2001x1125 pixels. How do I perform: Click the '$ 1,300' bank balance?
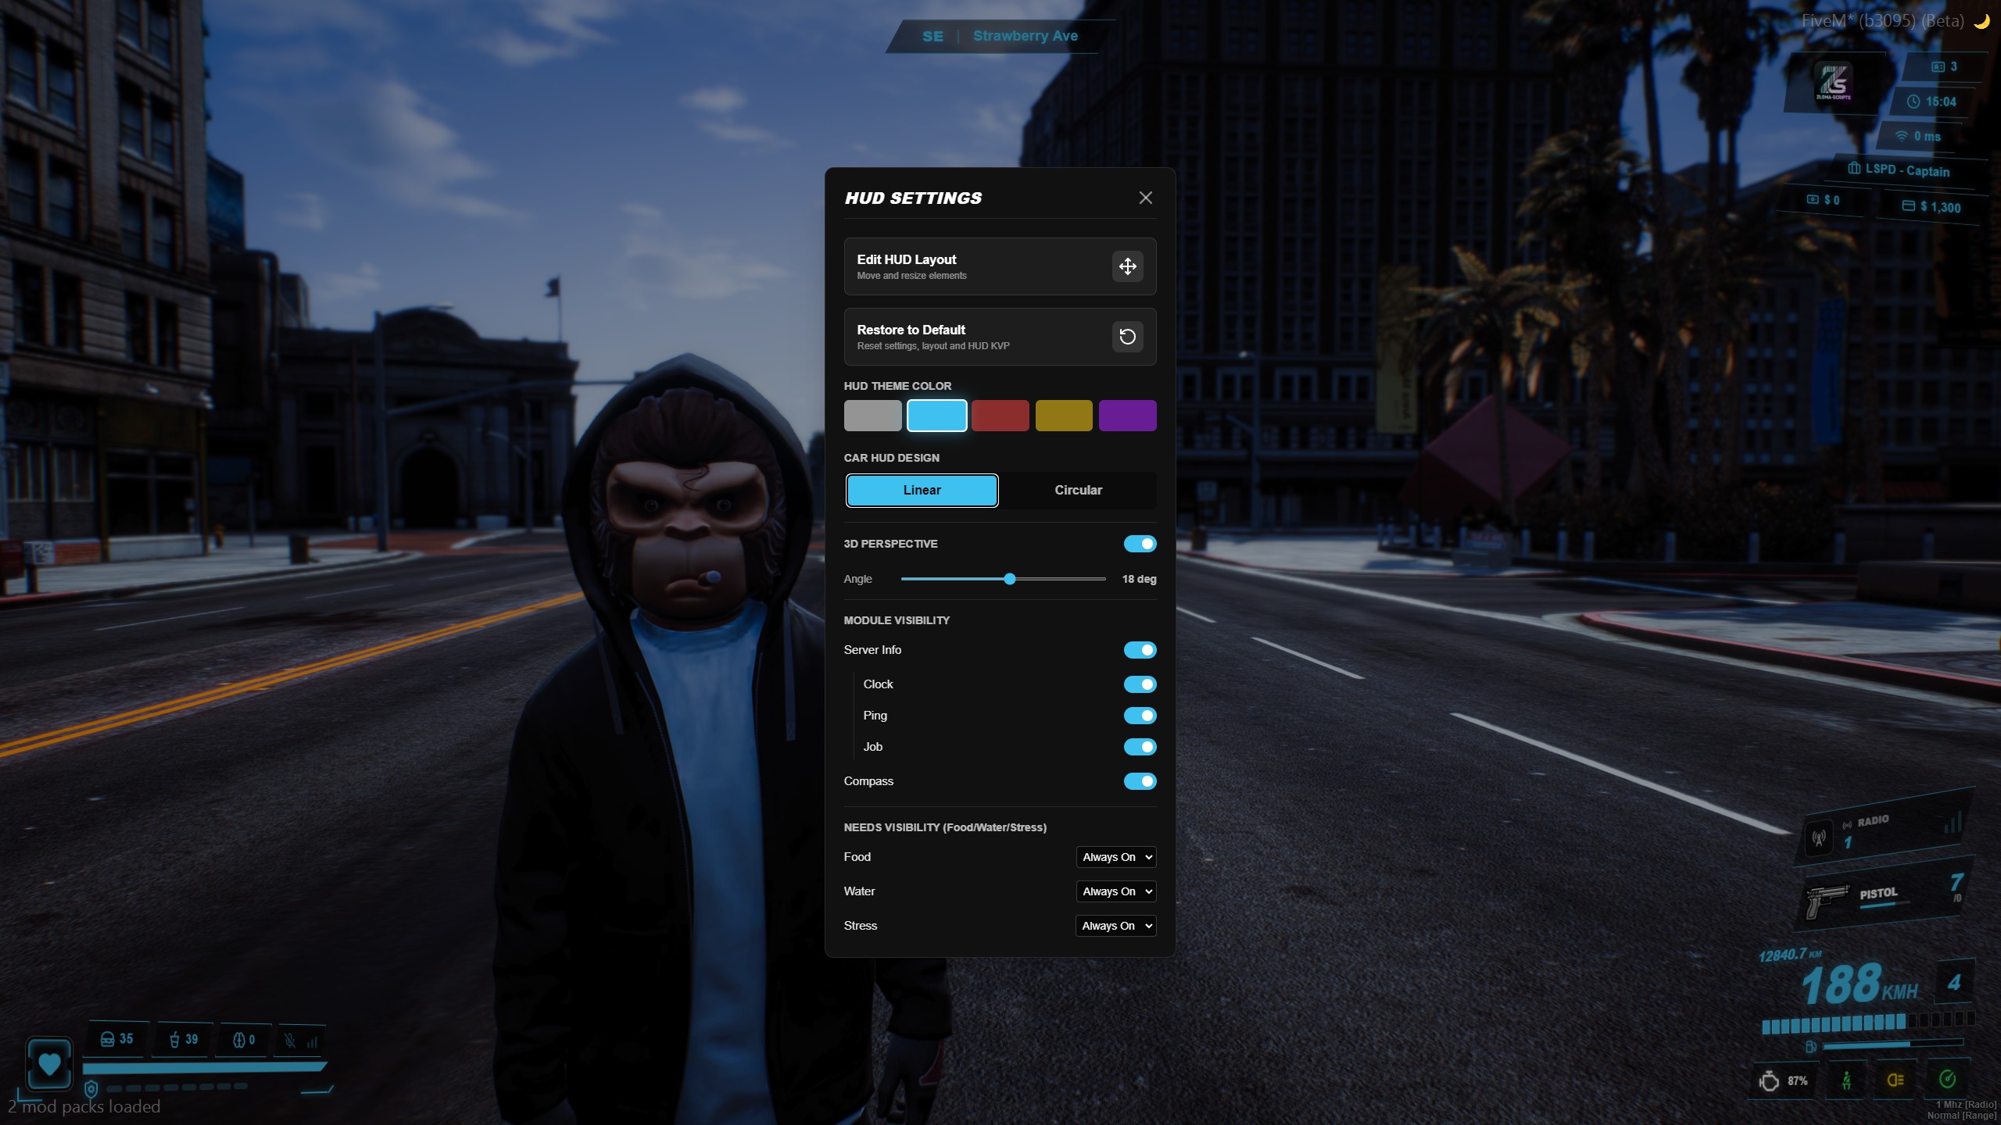point(1940,207)
